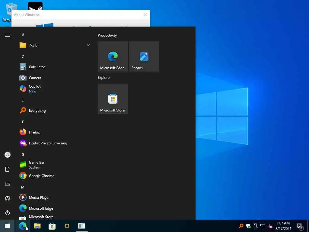Open the clock showing 1:07 AM
The image size is (309, 232).
(283, 226)
